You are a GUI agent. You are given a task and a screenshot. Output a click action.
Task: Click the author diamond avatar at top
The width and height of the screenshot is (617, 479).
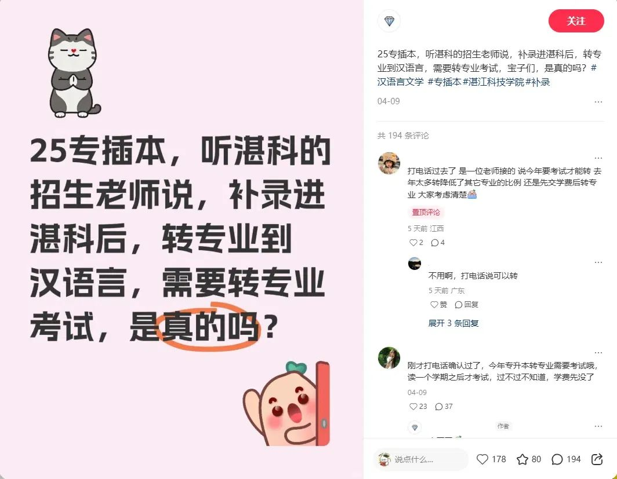pos(389,21)
